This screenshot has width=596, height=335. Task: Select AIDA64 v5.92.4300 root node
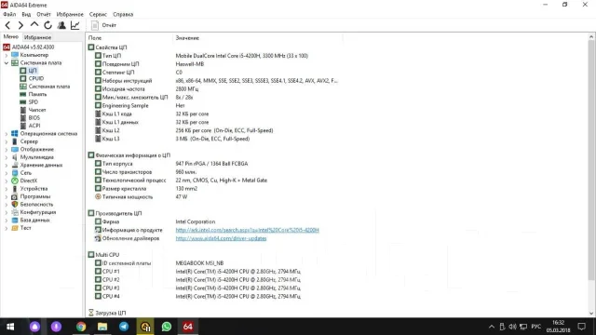34,47
